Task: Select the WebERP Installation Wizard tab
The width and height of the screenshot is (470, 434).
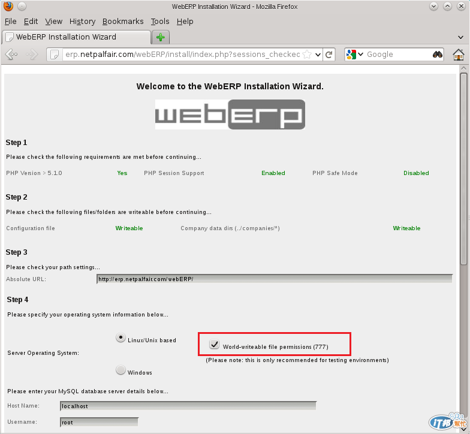Action: click(76, 37)
